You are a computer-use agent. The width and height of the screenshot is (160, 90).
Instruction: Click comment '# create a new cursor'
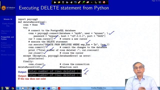coord(73,39)
